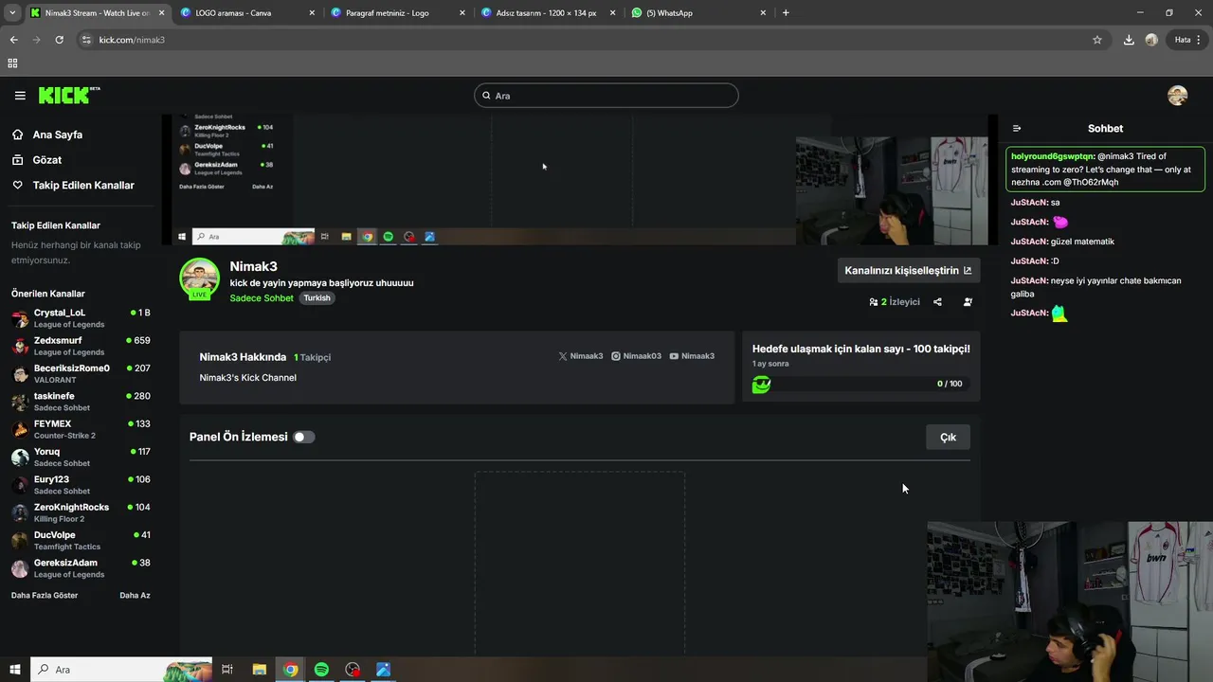Reload the browser page

(59, 40)
